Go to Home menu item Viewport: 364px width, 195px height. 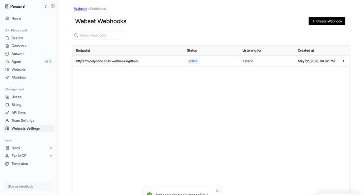28,18
